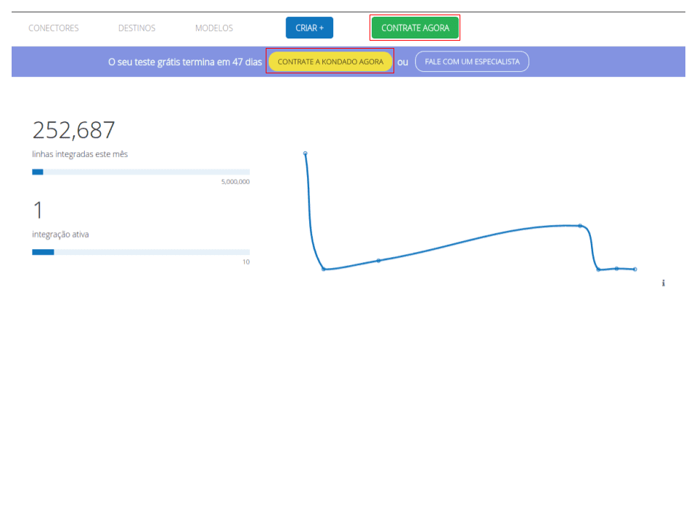Click the integração ativa progress bar
697x523 pixels.
click(x=141, y=252)
